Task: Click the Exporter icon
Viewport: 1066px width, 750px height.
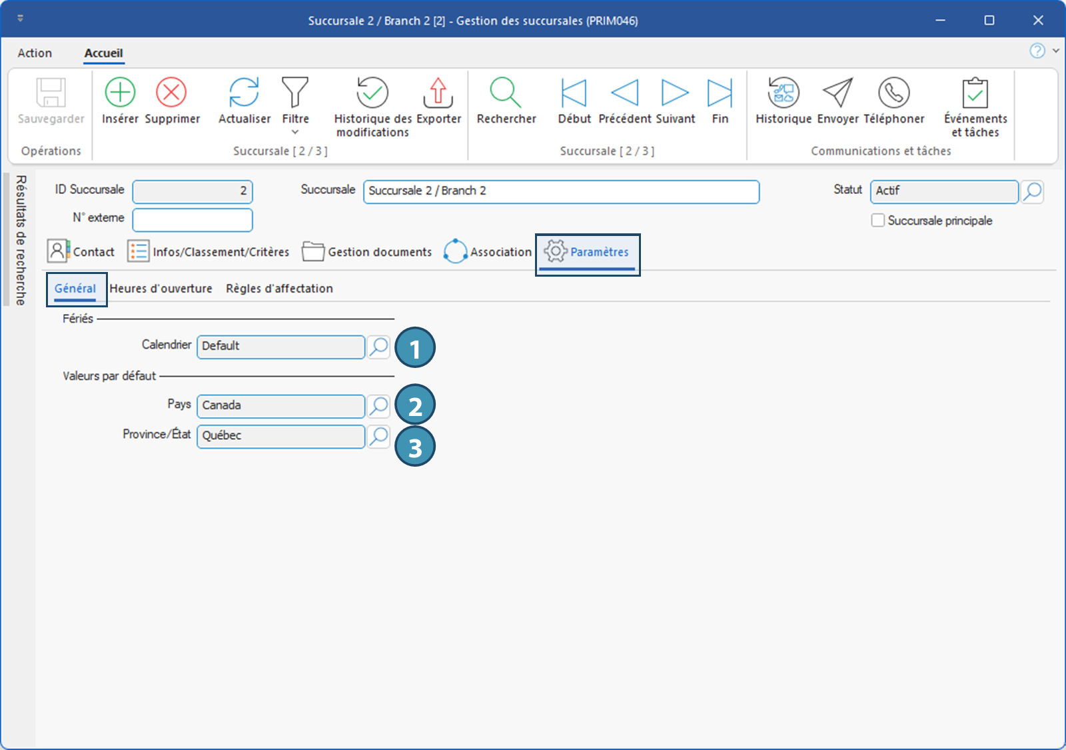Action: click(438, 93)
